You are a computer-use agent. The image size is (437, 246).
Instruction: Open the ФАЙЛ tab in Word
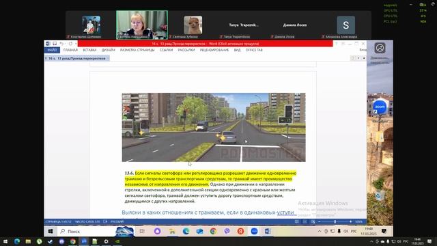coord(52,50)
